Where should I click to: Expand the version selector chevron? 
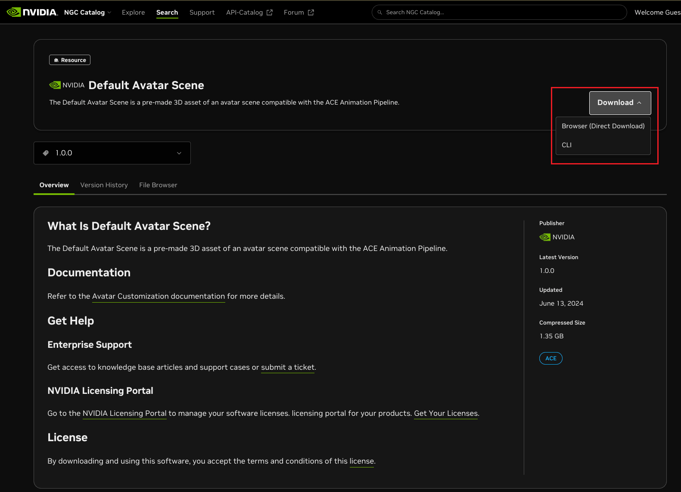(179, 153)
